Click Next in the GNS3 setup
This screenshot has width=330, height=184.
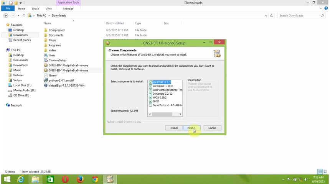tap(191, 128)
